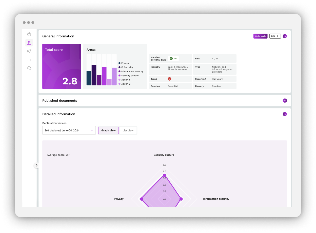Image resolution: width=316 pixels, height=233 pixels.
Task: Collapse the General information section
Action: [x=285, y=36]
